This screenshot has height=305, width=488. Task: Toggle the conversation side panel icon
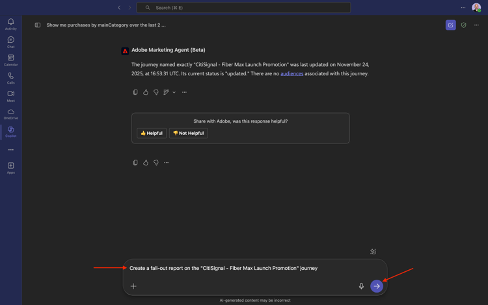point(38,25)
